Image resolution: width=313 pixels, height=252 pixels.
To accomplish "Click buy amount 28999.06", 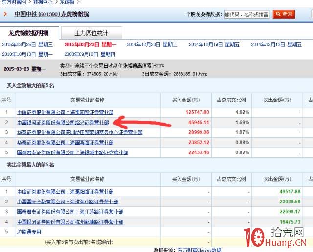I will [199, 132].
